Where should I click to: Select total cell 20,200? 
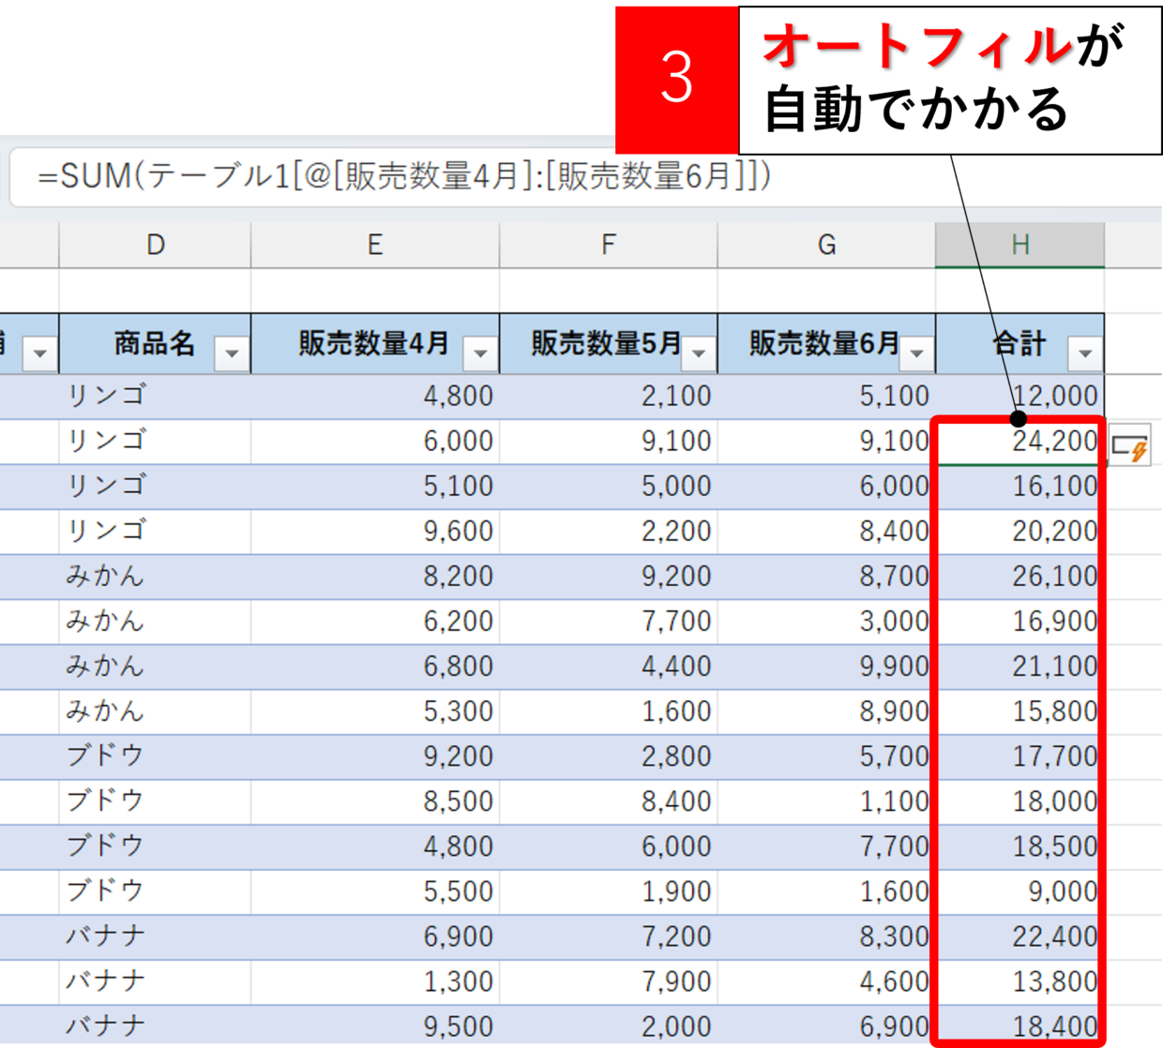pos(1020,531)
